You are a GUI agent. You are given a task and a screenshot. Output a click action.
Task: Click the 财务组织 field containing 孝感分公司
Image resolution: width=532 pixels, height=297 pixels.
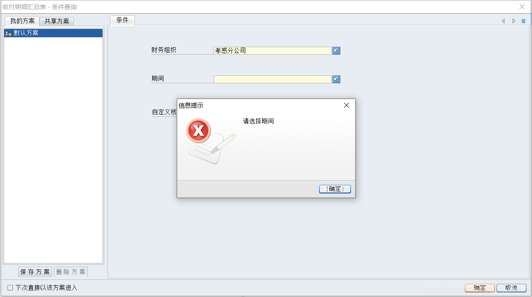tap(273, 51)
